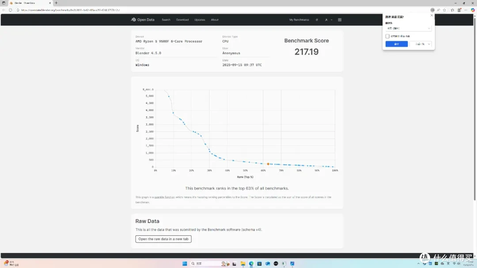The width and height of the screenshot is (477, 268).
Task: Open the raw data in a new tab
Action: coord(163,239)
